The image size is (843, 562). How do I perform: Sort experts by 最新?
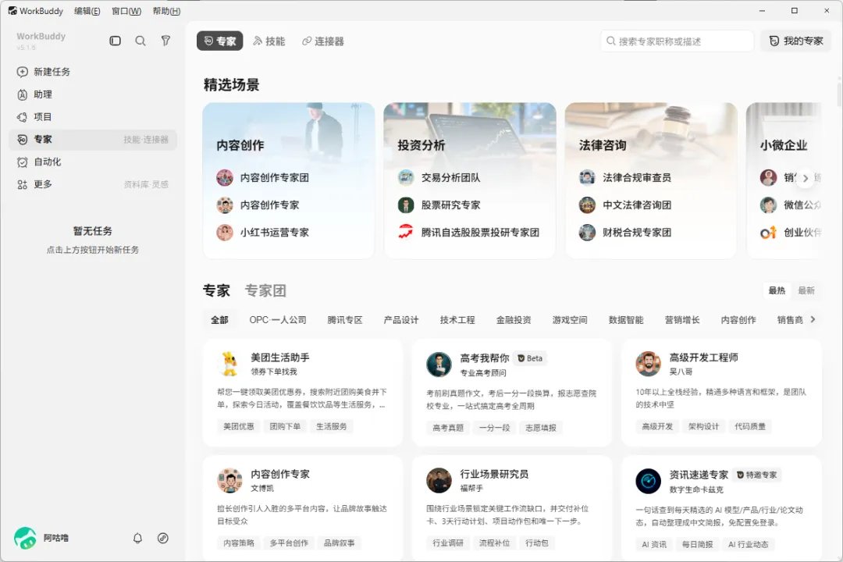tap(806, 290)
